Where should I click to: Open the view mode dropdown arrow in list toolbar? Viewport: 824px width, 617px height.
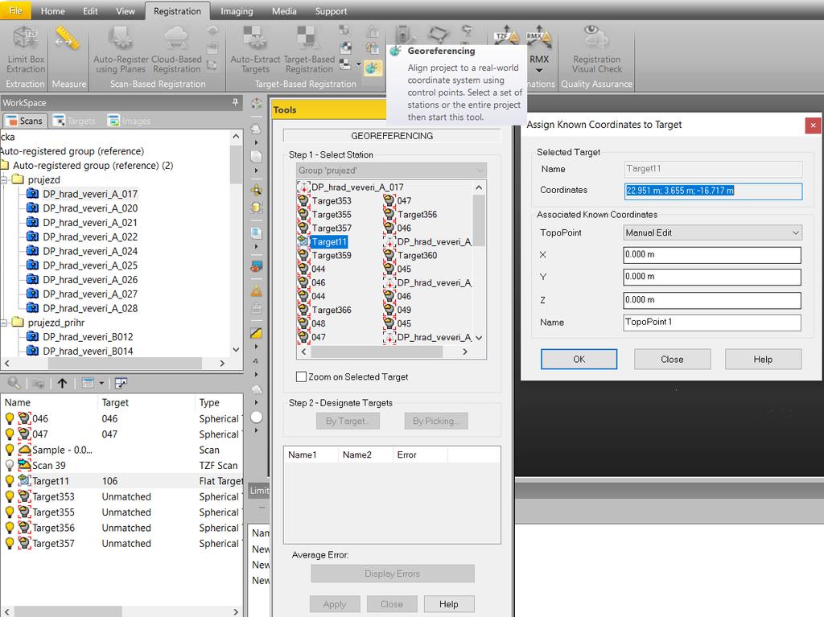(x=101, y=383)
